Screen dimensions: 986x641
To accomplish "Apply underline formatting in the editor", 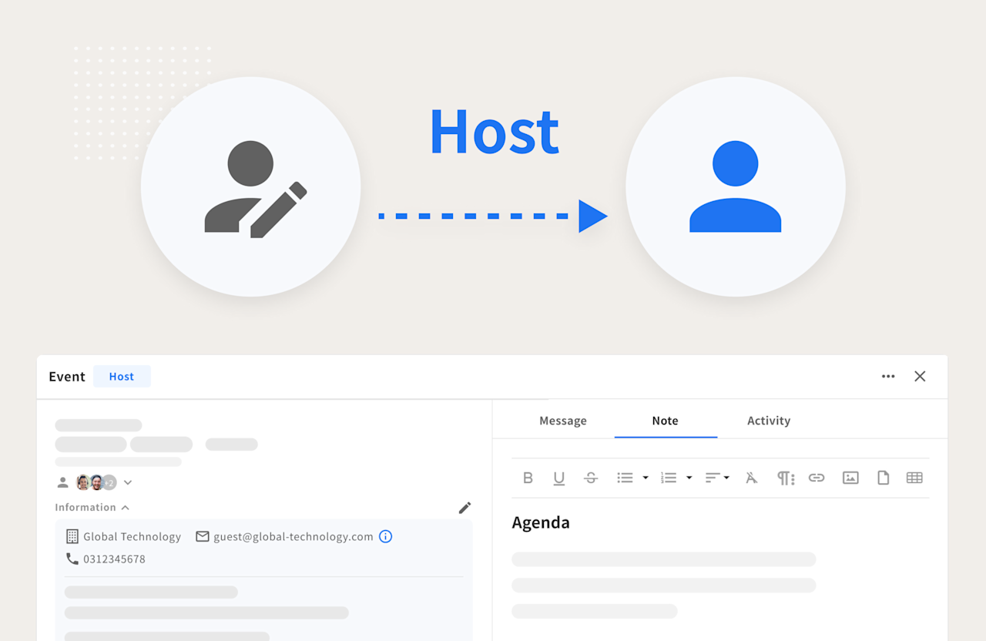I will (559, 478).
